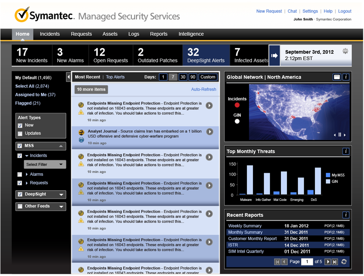
Task: Choose the Custom days range button
Action: click(208, 77)
